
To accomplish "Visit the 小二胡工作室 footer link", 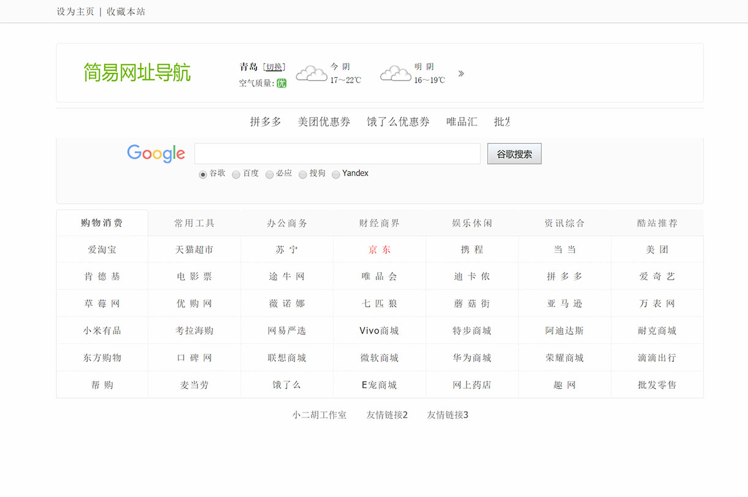I will (320, 414).
